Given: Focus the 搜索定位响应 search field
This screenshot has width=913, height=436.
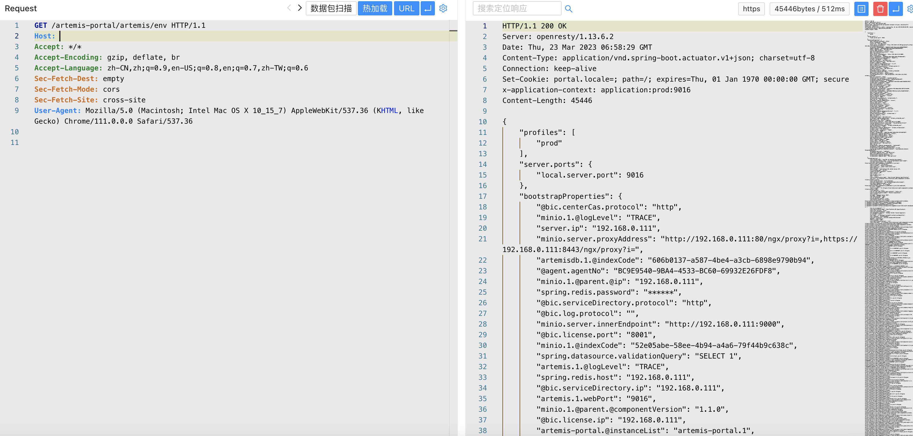Looking at the screenshot, I should coord(517,9).
